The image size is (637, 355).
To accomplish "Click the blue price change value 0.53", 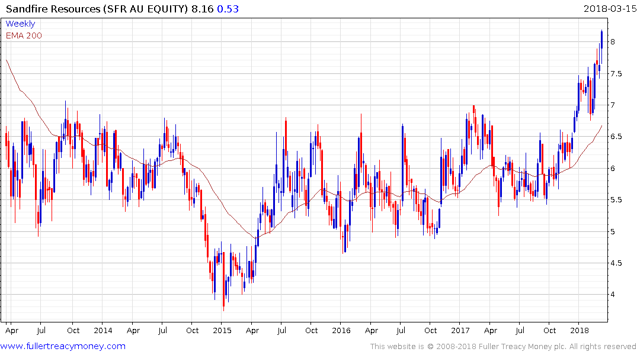I will coord(228,9).
